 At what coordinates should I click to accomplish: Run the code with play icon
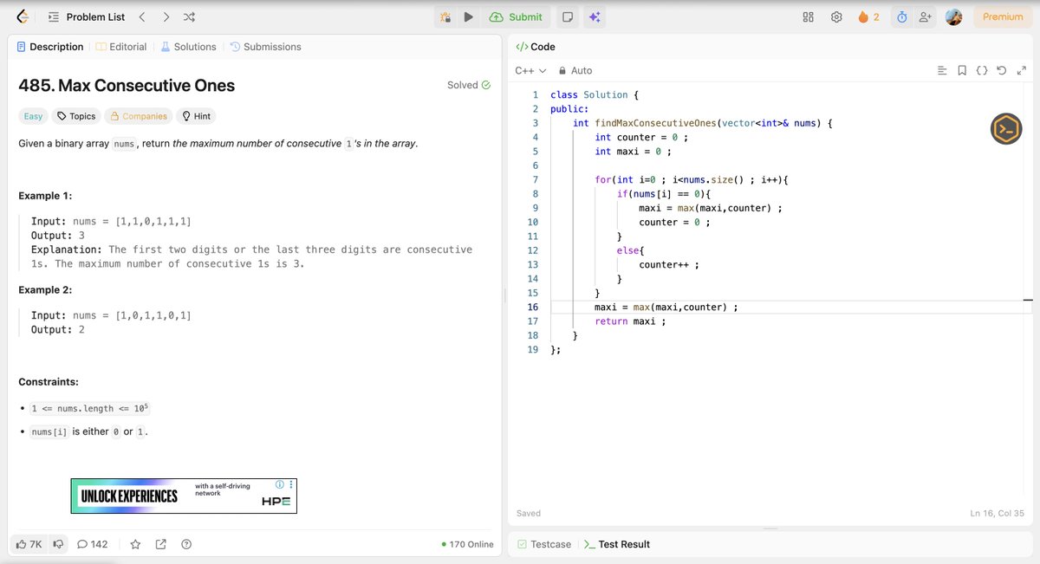pyautogui.click(x=468, y=16)
